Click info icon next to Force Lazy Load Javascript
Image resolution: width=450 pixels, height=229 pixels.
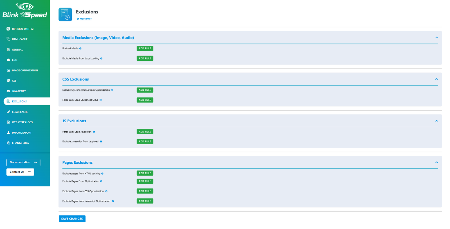(94, 132)
